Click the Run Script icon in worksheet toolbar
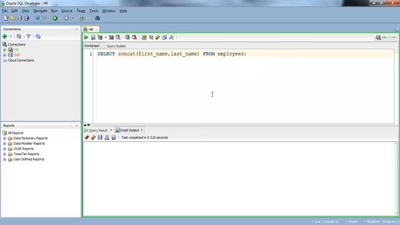400x225 pixels. click(93, 37)
